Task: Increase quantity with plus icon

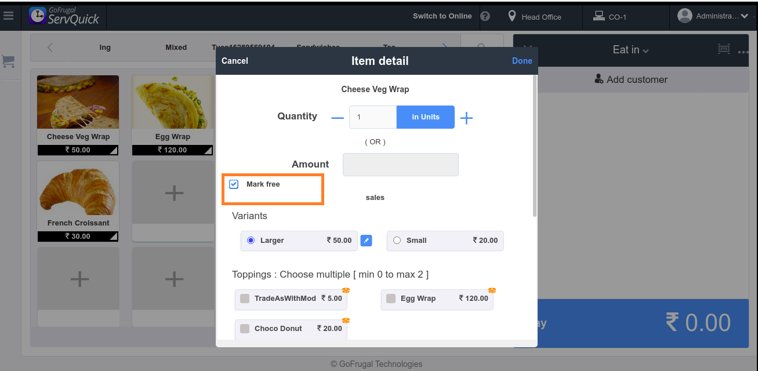Action: pos(466,118)
